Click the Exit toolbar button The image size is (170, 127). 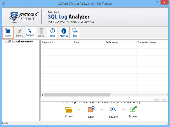coord(75,33)
